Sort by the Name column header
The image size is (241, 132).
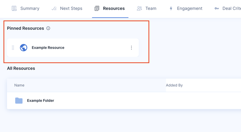coord(19,85)
